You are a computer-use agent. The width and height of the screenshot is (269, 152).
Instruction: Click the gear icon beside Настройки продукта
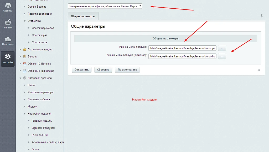coord(25,78)
